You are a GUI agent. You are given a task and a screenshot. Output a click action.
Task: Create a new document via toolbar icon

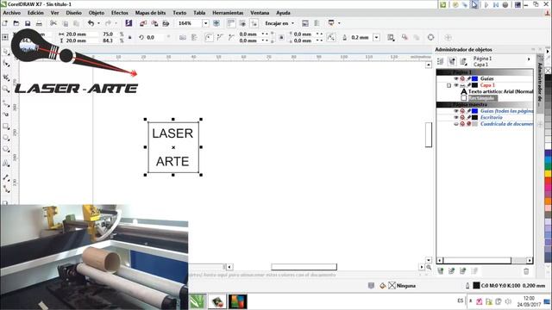coord(5,23)
